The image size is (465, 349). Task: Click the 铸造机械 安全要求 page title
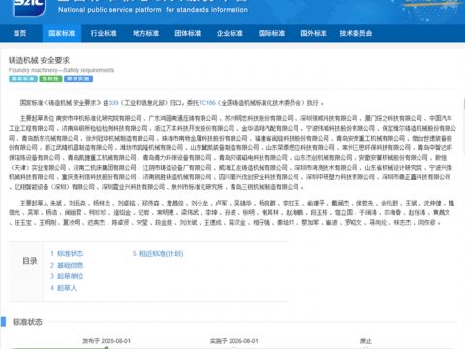39,60
